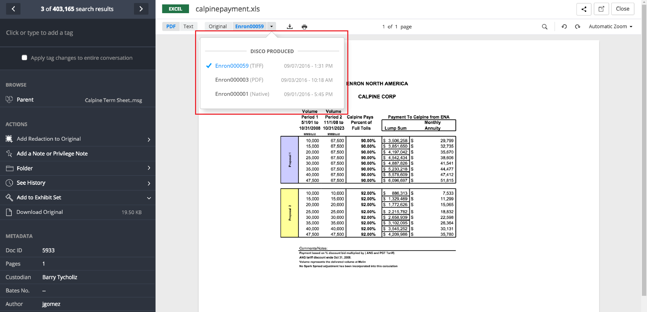Rotate page clockwise
Screen dimensions: 647x312
coord(577,27)
